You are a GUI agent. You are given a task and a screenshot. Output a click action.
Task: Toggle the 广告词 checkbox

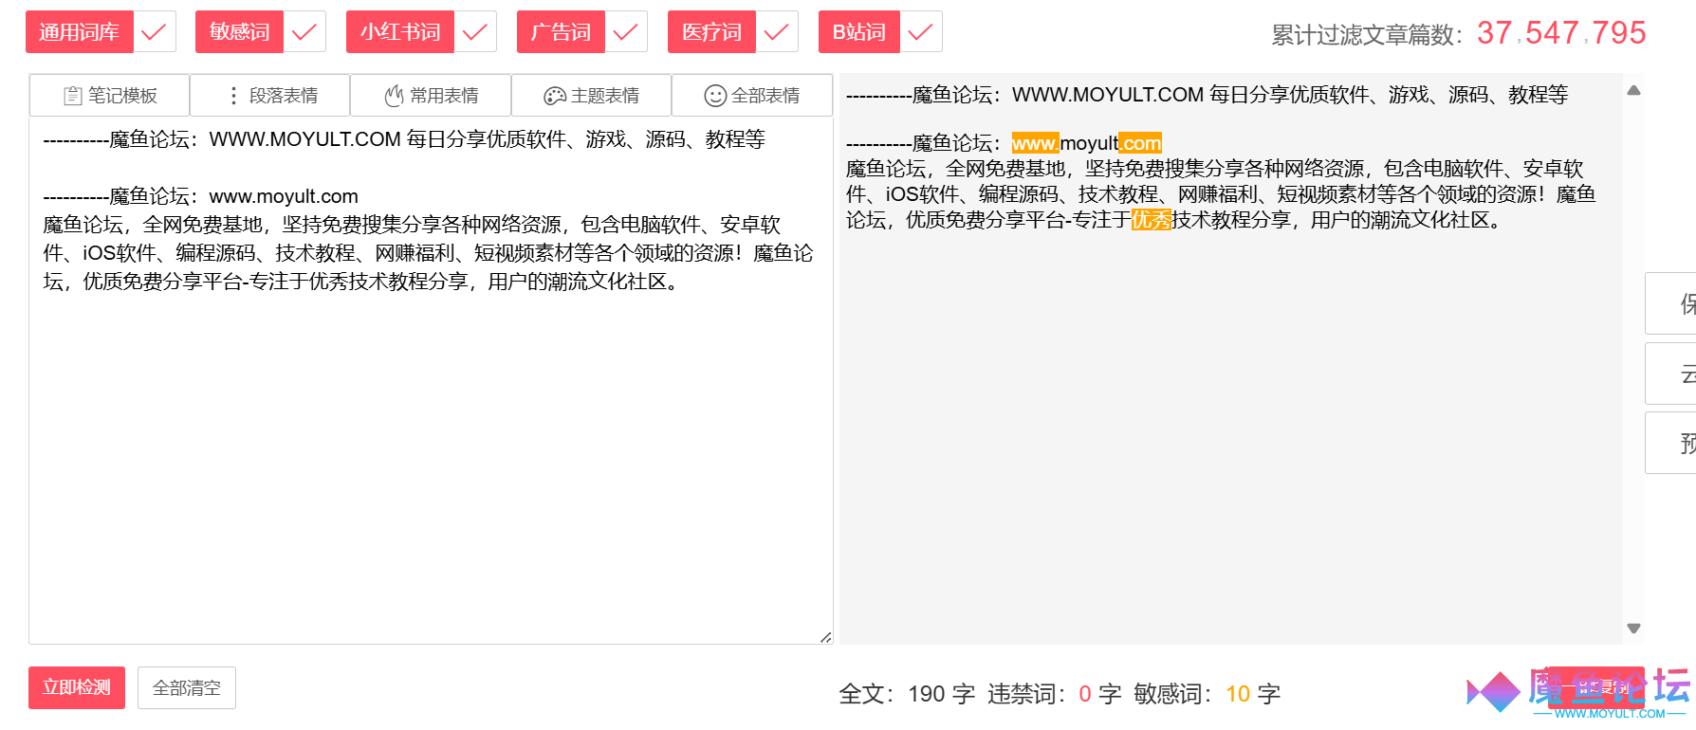pyautogui.click(x=626, y=32)
